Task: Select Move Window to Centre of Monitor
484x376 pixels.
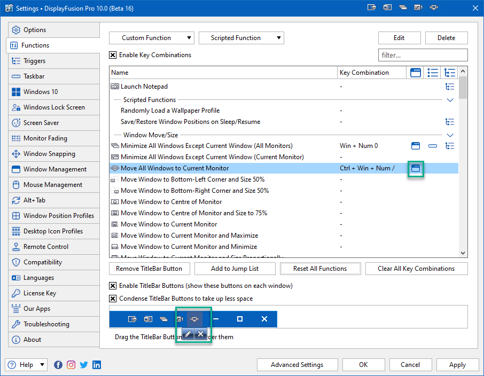Action: pyautogui.click(x=171, y=202)
